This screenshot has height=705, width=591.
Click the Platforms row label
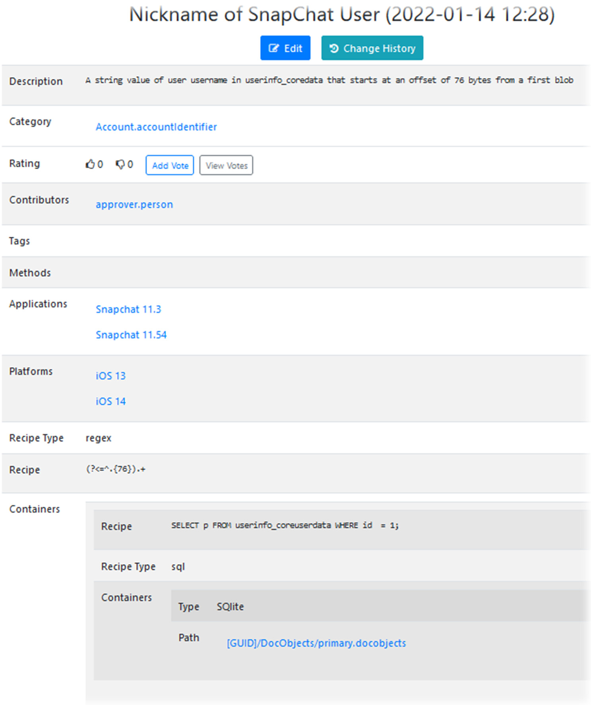coord(31,371)
